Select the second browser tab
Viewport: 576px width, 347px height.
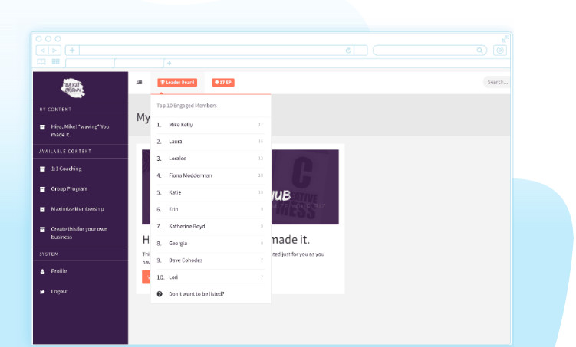[x=140, y=63]
